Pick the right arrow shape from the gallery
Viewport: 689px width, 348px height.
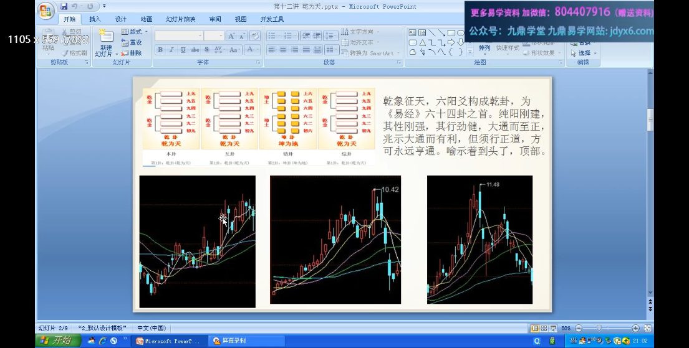tap(451, 42)
